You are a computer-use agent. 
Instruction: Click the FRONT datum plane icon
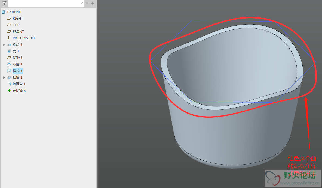[9, 31]
